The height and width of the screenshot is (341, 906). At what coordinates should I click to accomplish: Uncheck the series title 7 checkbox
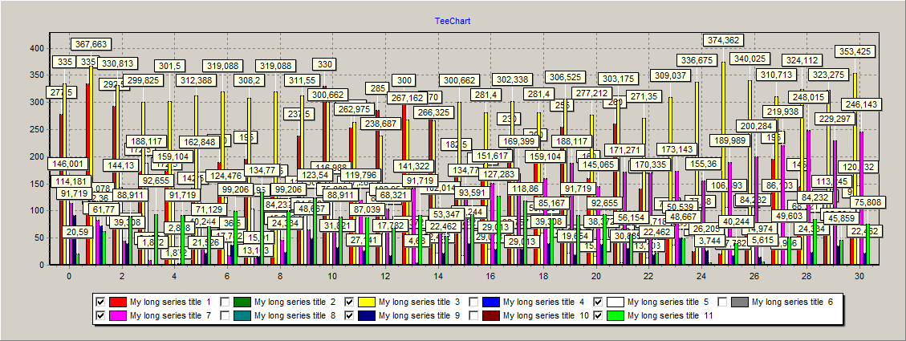click(x=100, y=315)
